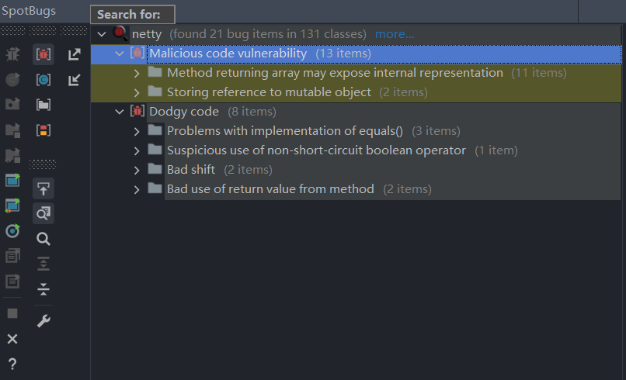The width and height of the screenshot is (626, 380).
Task: Toggle group by package
Action: [43, 105]
